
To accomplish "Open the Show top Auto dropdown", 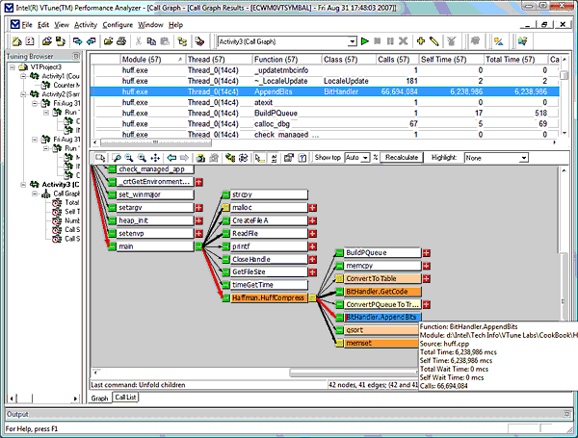I will (x=363, y=158).
